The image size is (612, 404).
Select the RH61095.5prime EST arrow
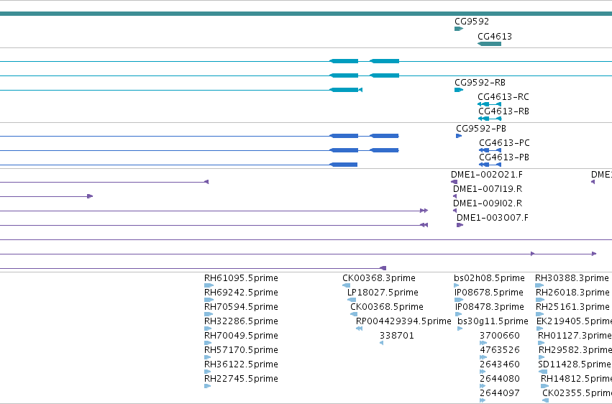(209, 285)
